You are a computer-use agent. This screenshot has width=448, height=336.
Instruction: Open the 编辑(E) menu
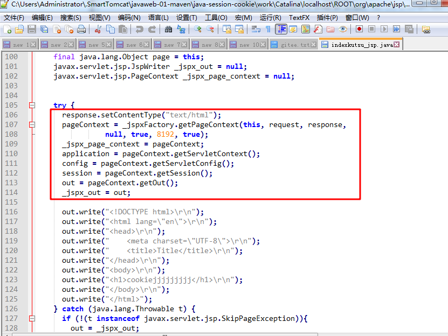tap(42, 18)
